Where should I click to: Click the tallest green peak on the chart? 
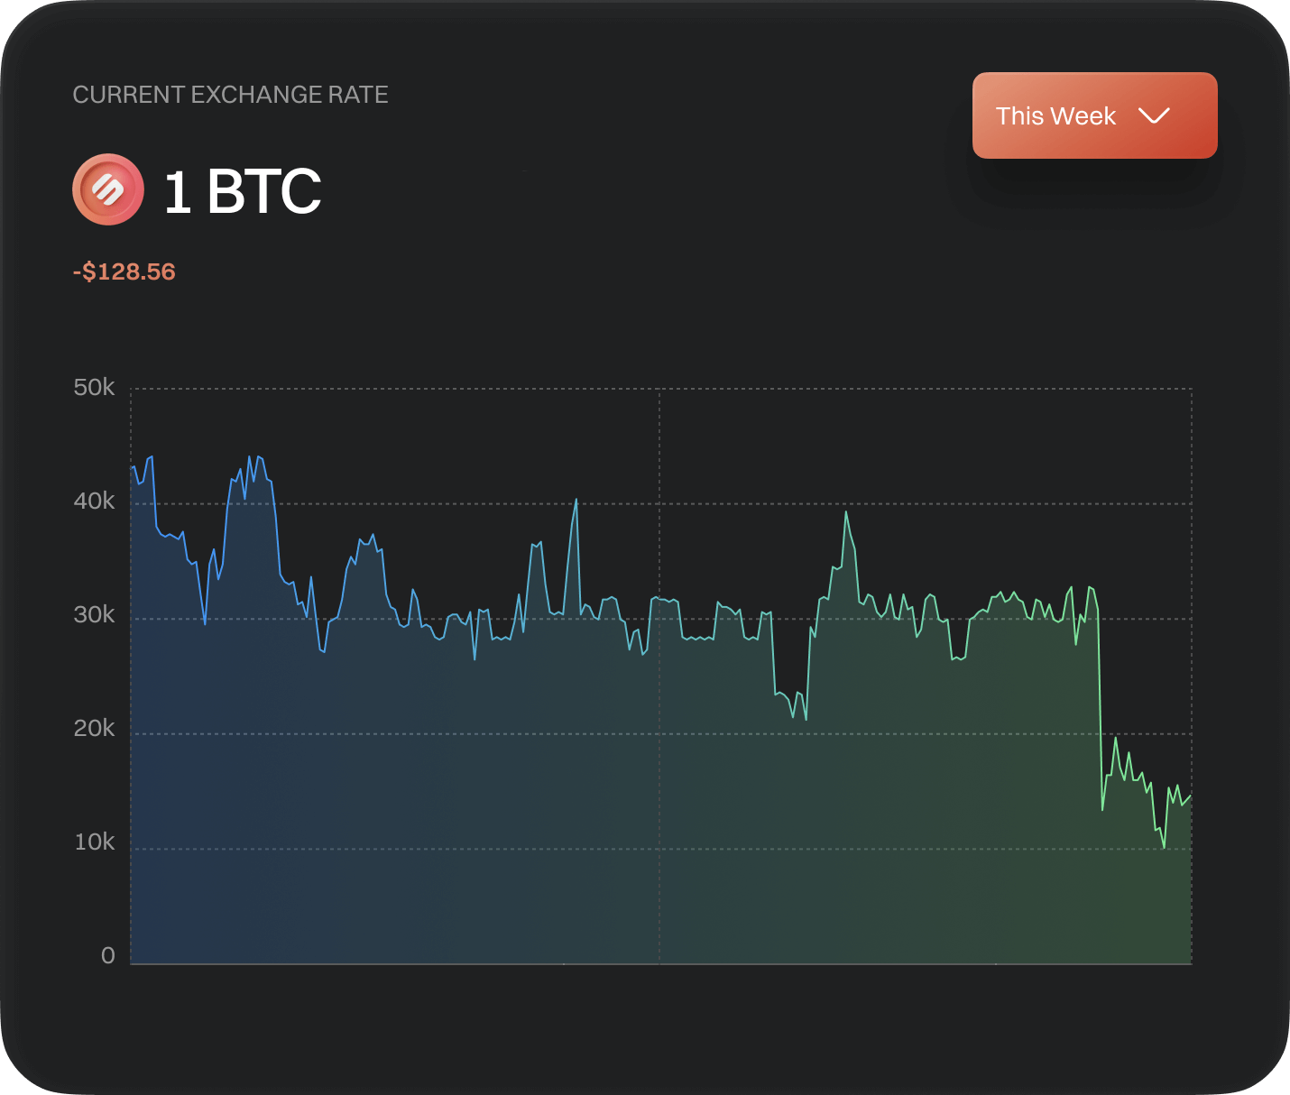coord(846,513)
